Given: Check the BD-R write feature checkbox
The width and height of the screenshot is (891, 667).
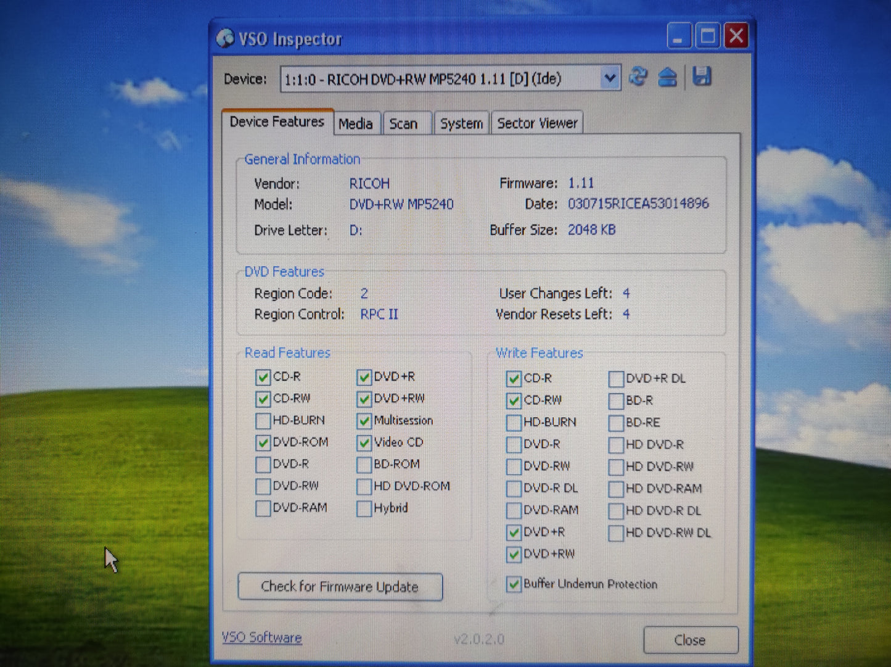Looking at the screenshot, I should pos(615,401).
